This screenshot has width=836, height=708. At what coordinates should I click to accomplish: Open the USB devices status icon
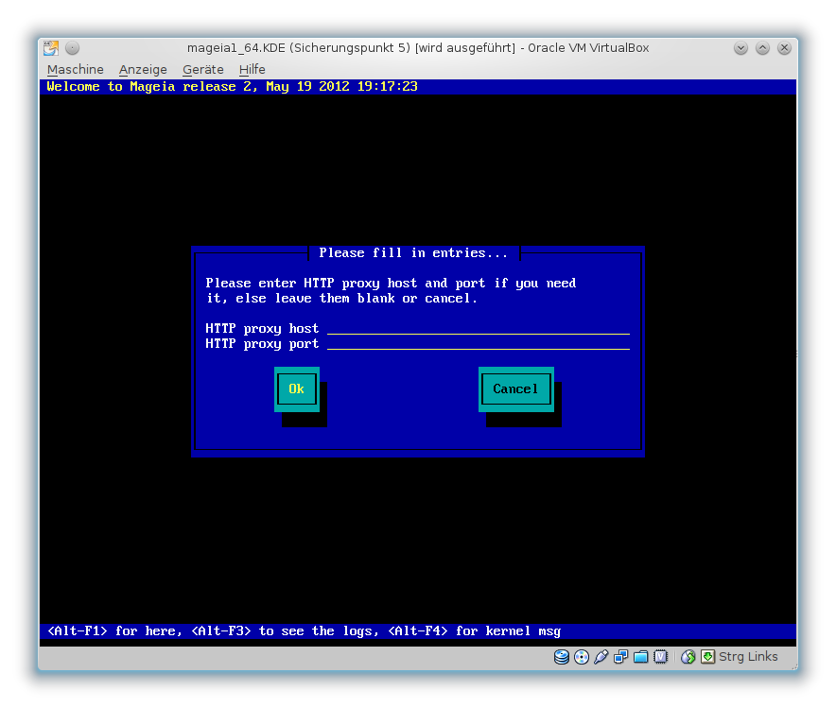tap(601, 657)
